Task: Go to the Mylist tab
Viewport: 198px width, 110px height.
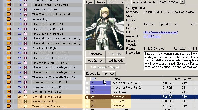Action: (x=89, y=2)
